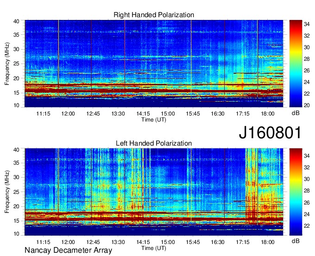Click "13:30" time tick on Left Handed plot
315x256 pixels.
point(118,242)
